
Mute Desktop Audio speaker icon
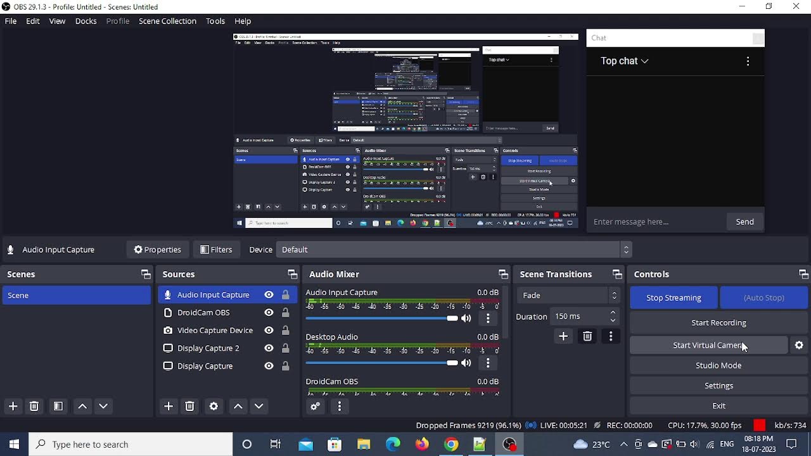[466, 363]
